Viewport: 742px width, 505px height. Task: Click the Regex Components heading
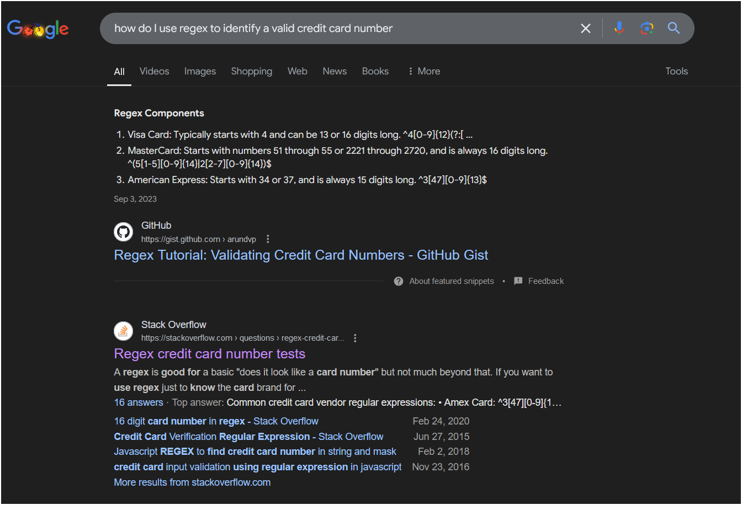[159, 113]
